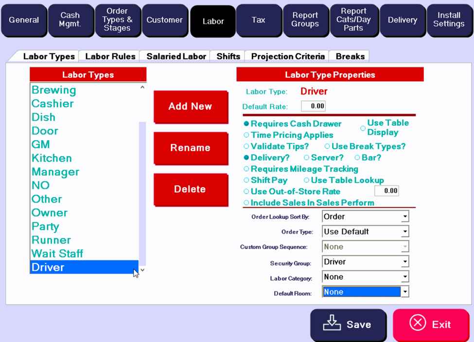Viewport: 474px width, 342px height.
Task: Switch to Order Types & Stages tab
Action: (118, 20)
